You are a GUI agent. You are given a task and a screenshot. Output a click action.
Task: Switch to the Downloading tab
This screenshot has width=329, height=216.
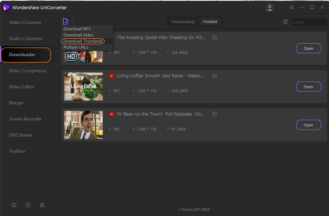tap(183, 22)
